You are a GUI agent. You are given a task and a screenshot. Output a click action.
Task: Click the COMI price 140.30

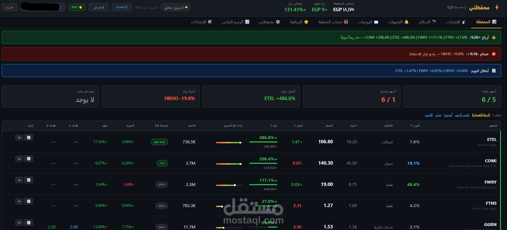click(325, 163)
